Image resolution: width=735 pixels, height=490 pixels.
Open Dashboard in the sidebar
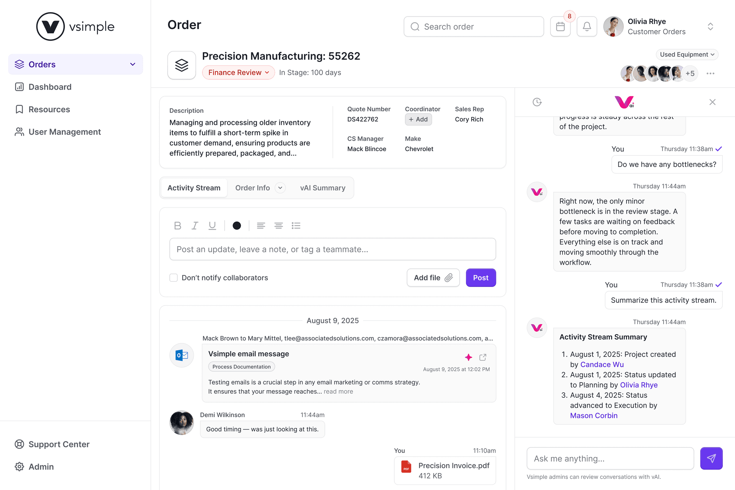[x=50, y=87]
